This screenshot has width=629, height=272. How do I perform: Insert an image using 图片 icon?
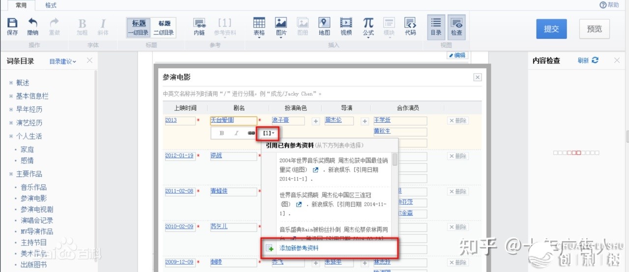281,23
